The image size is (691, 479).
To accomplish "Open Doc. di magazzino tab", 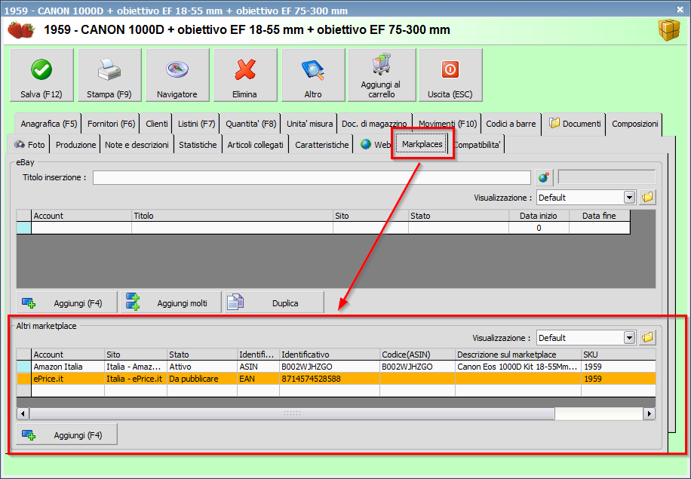I will [x=375, y=124].
